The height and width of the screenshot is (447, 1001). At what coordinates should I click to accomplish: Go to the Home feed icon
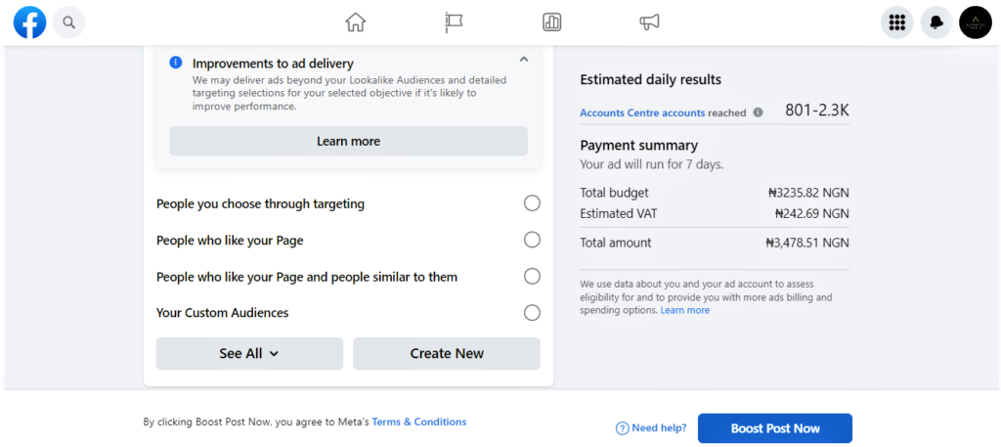tap(356, 22)
